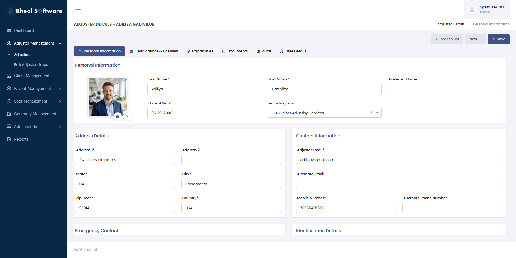Toggle the hamburger sidebar menu icon
516x258 pixels.
tap(78, 9)
